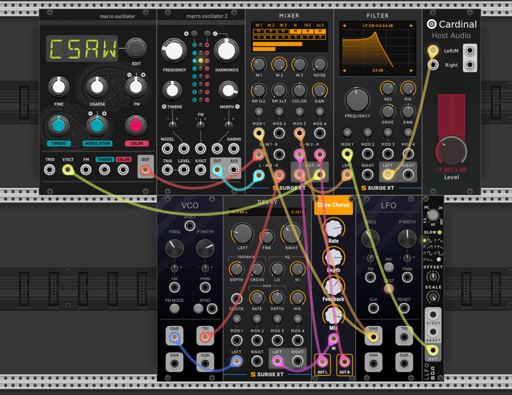Enable SLOW mode on the LLFO
Screen dimensions: 512x395
[439, 232]
